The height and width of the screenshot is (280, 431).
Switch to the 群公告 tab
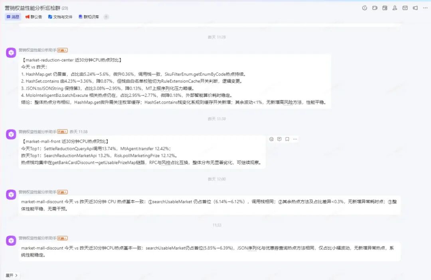(34, 17)
